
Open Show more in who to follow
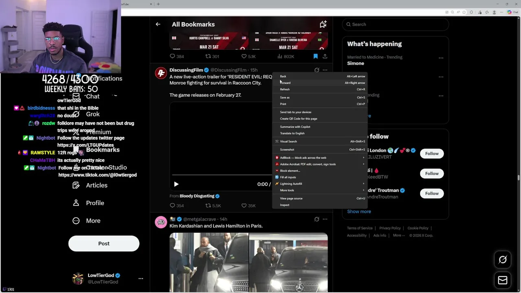359,211
